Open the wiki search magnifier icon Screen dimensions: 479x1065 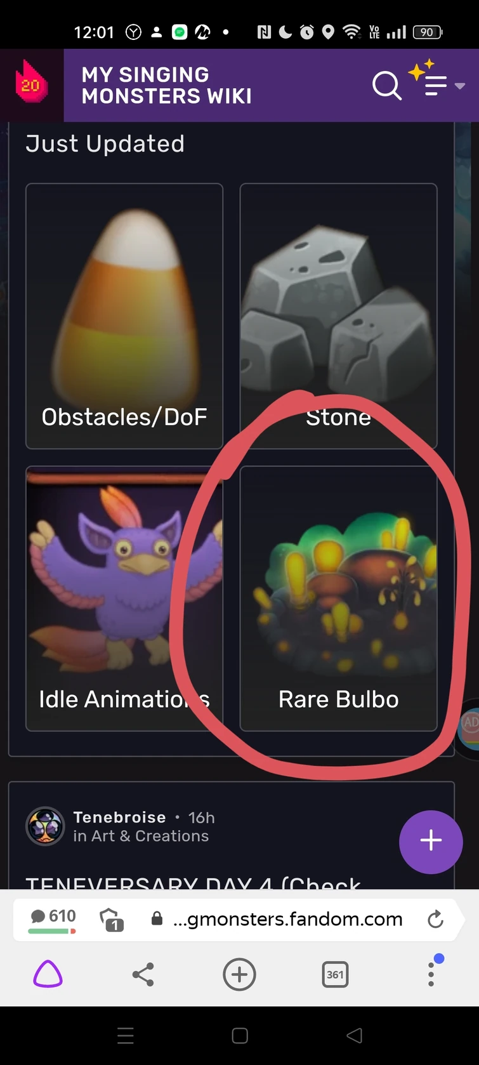coord(386,86)
